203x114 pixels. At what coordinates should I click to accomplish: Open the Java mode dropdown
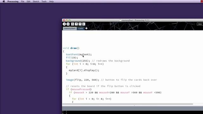click(x=200, y=24)
